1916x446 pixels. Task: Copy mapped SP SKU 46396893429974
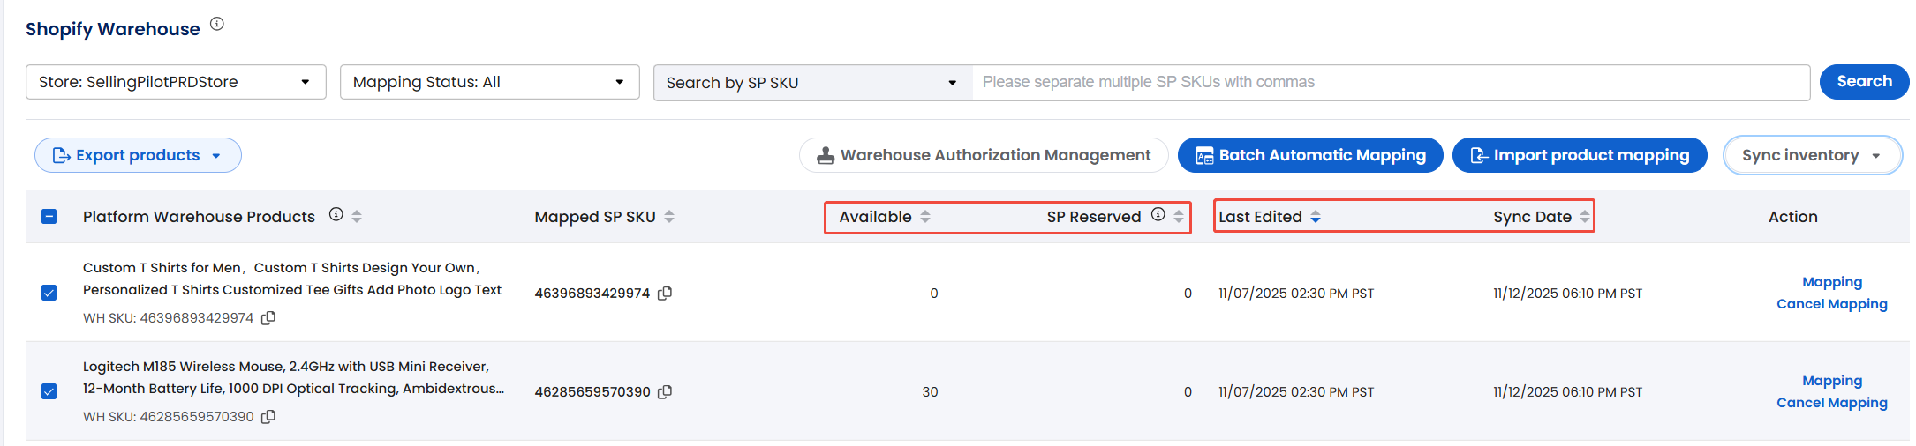click(666, 293)
